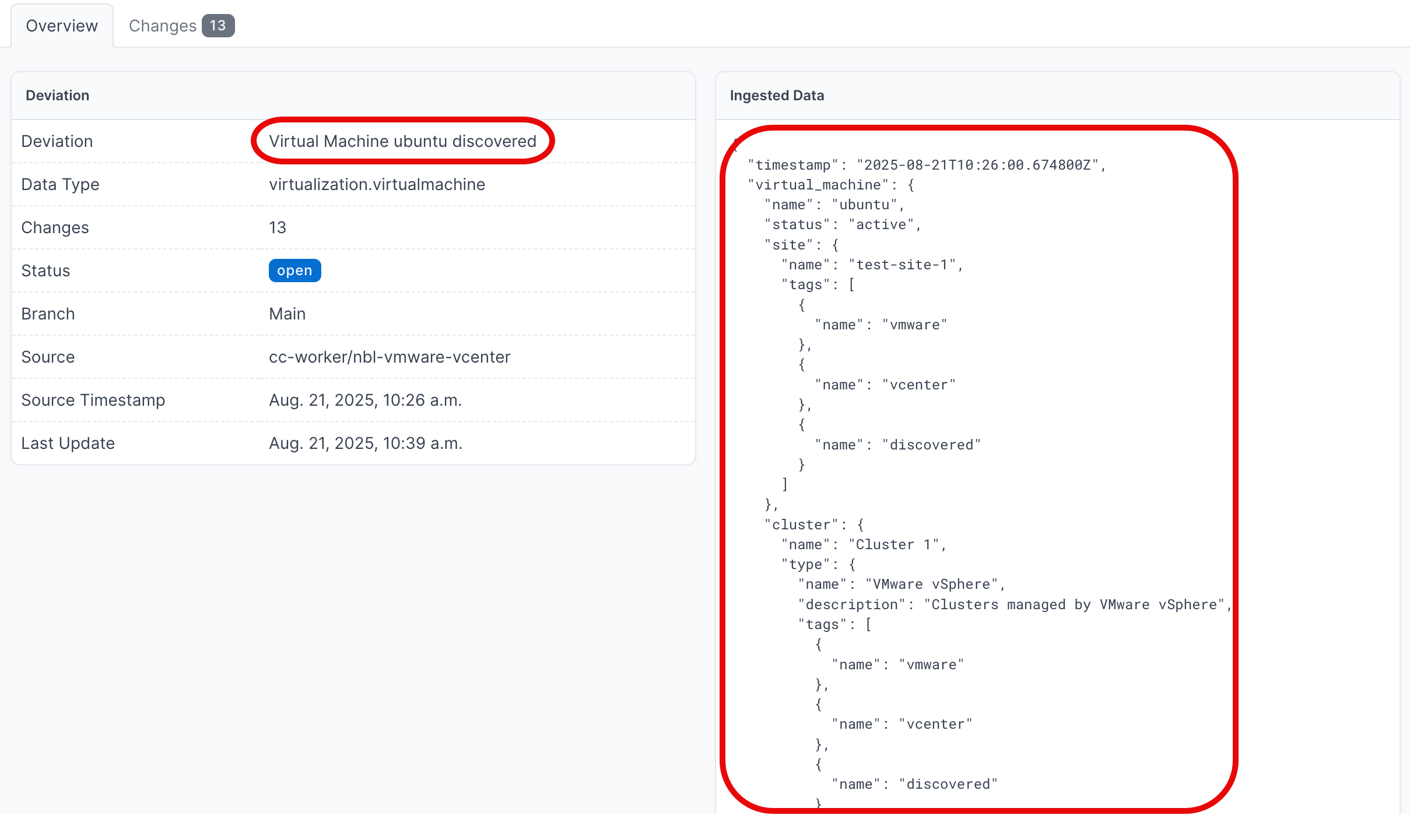Click the open status badge
The width and height of the screenshot is (1410, 815).
294,271
